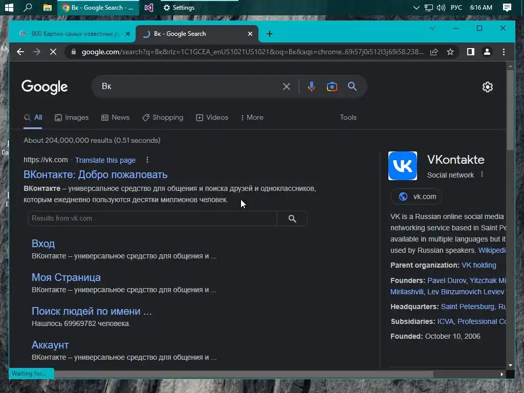The height and width of the screenshot is (393, 524).
Task: Click the scroll right arrow
Action: pyautogui.click(x=501, y=374)
